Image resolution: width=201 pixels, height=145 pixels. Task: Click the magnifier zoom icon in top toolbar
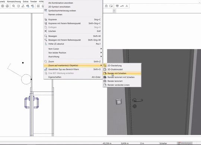tap(13, 6)
